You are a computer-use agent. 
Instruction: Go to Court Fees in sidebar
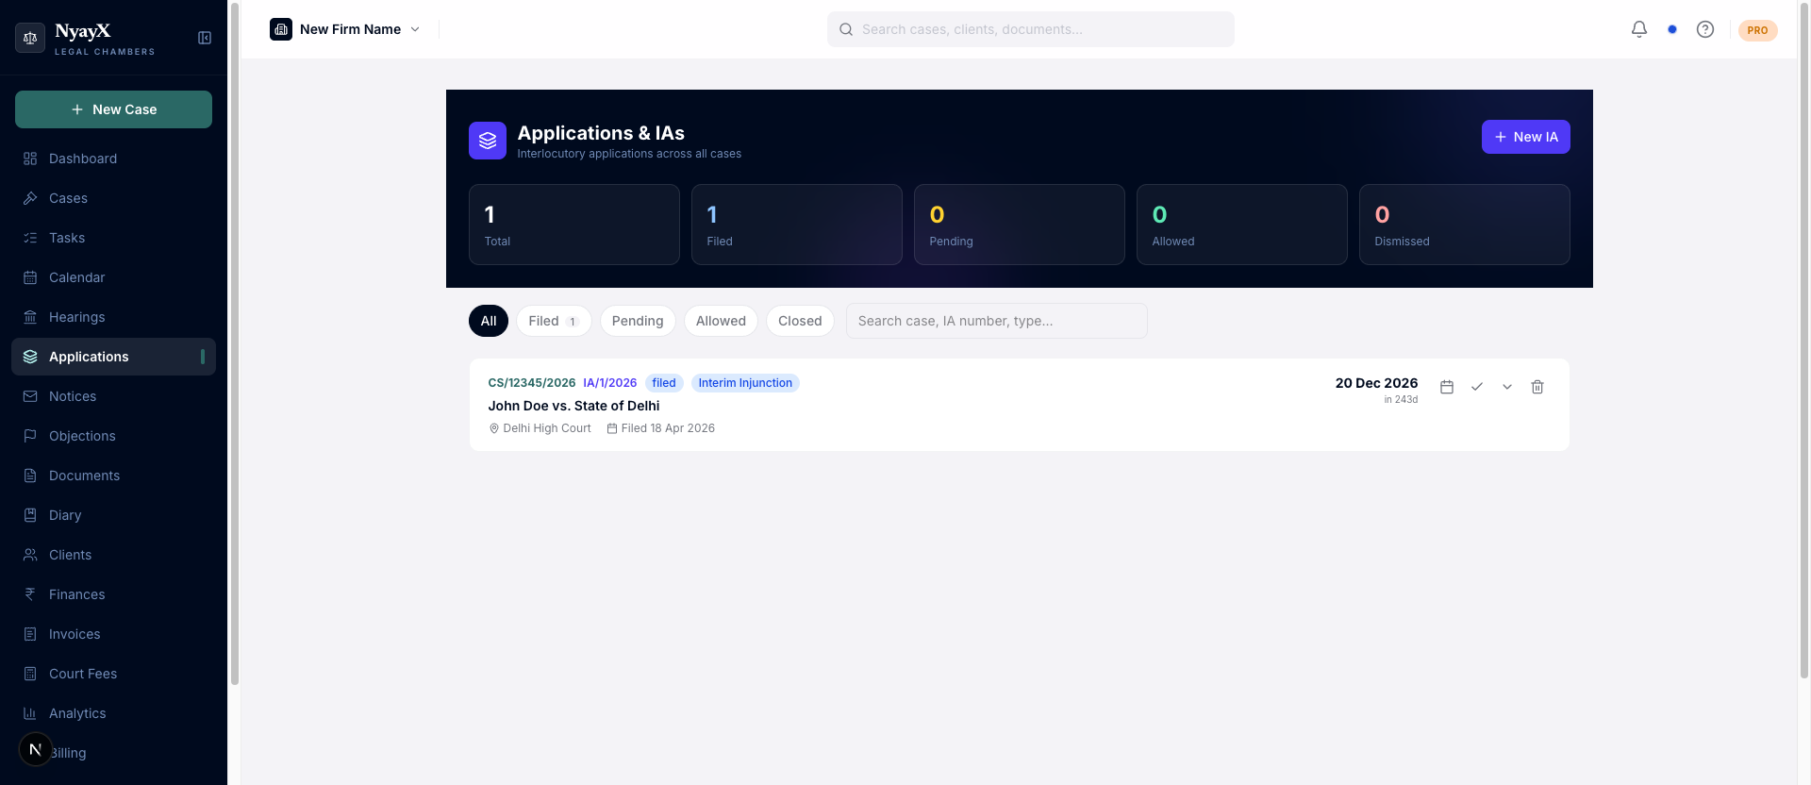coord(83,674)
